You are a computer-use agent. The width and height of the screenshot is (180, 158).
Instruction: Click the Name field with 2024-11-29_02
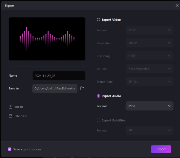click(59, 76)
